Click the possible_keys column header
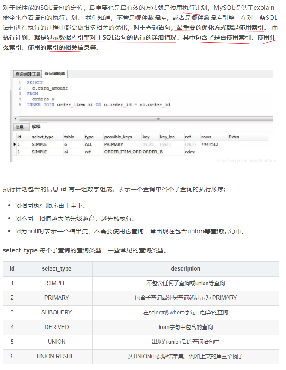286x370 pixels. [118, 137]
